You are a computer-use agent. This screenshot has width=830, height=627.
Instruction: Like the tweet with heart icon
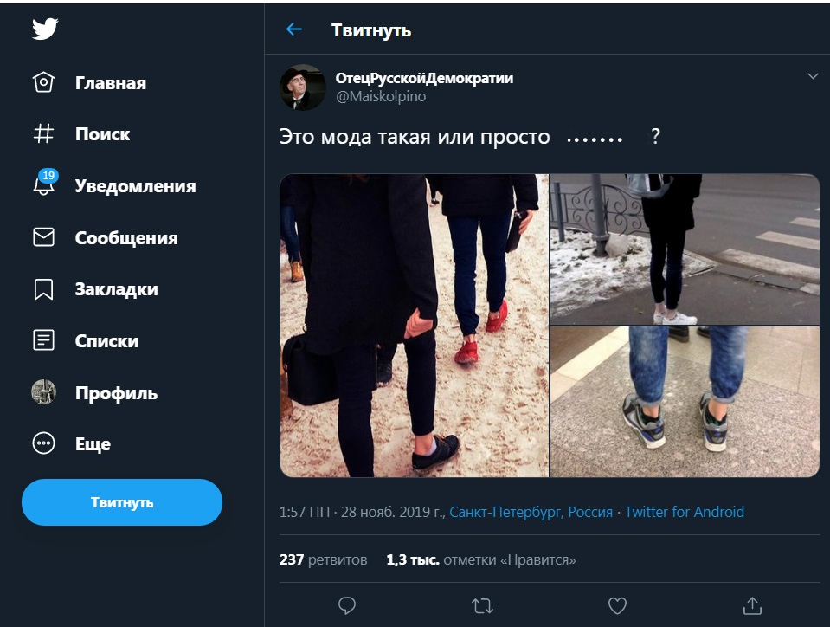pos(617,604)
